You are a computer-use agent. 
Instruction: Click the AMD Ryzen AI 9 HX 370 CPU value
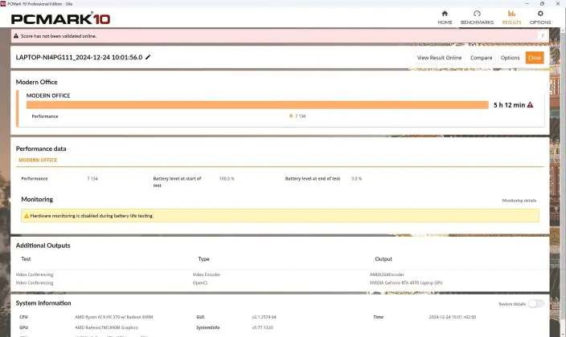tap(113, 317)
